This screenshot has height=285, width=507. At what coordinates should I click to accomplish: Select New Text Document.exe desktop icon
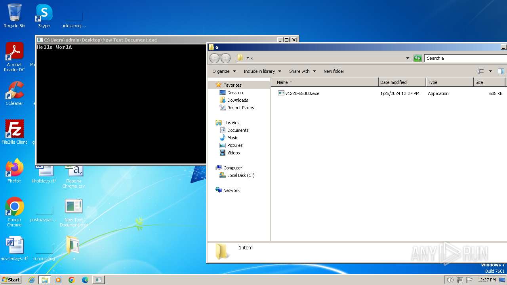(x=73, y=212)
